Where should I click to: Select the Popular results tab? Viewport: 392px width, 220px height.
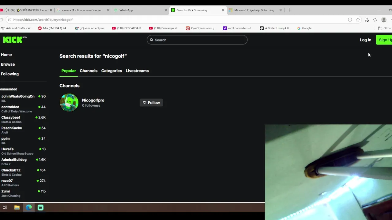pyautogui.click(x=69, y=71)
